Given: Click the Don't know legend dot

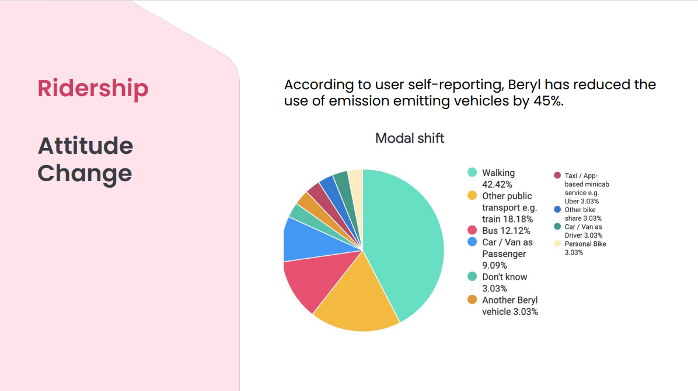Looking at the screenshot, I should coord(472,277).
